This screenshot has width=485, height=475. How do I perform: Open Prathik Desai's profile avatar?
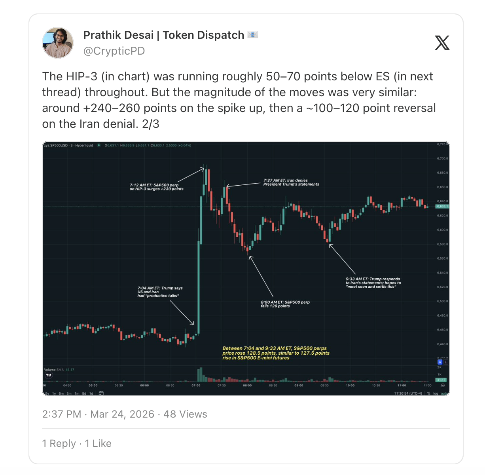coord(58,43)
